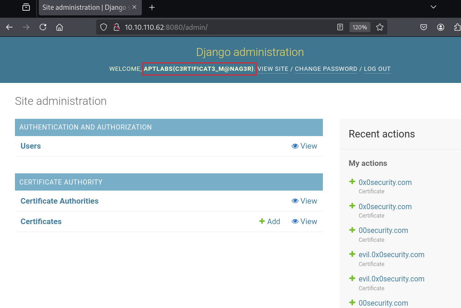Screen dimensions: 461x308
Task: Open the CHANGE PASSWORD link
Action: coord(326,69)
